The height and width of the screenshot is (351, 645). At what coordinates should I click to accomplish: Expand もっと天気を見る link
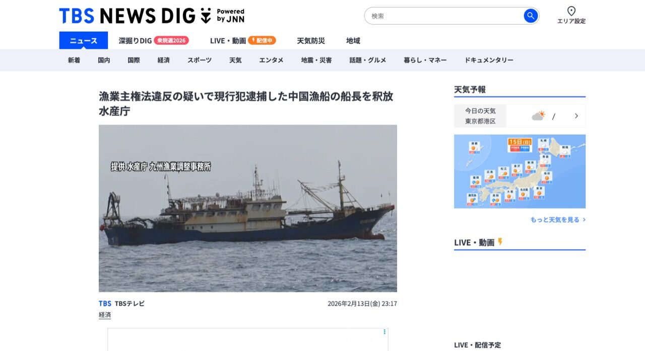(558, 220)
